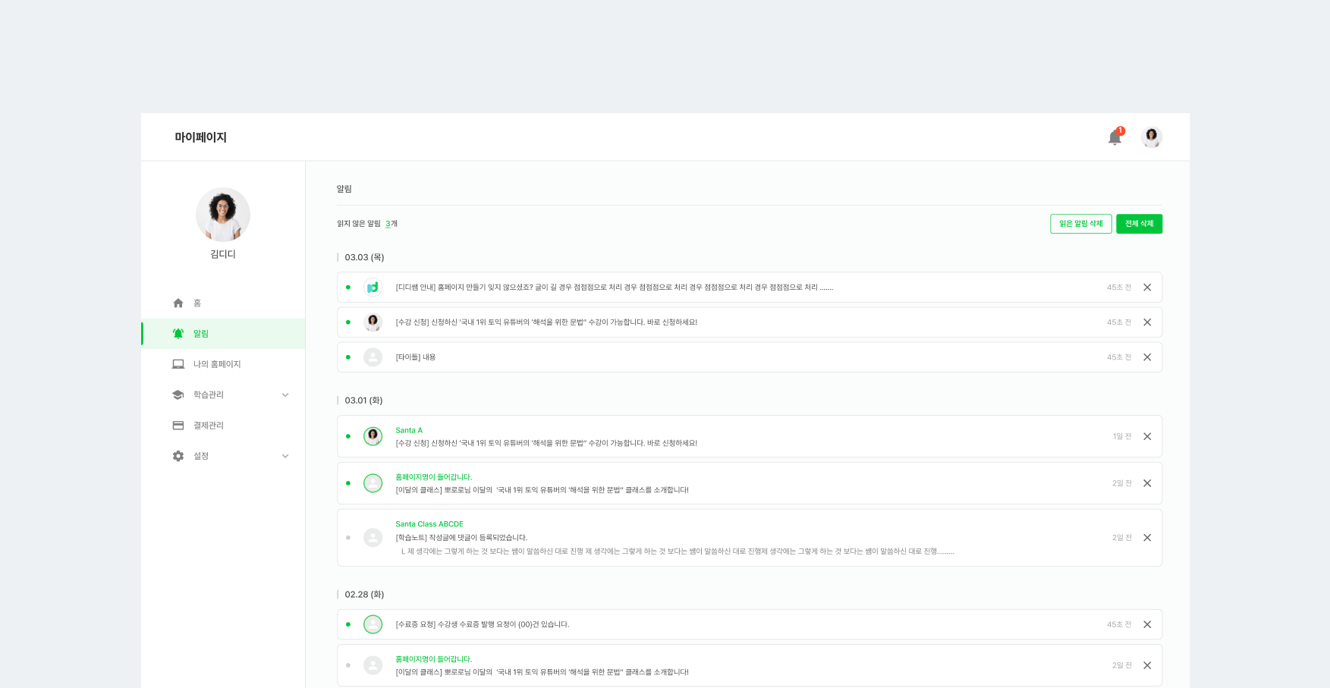The height and width of the screenshot is (688, 1330).
Task: Close the Santa A notification
Action: coord(1146,436)
